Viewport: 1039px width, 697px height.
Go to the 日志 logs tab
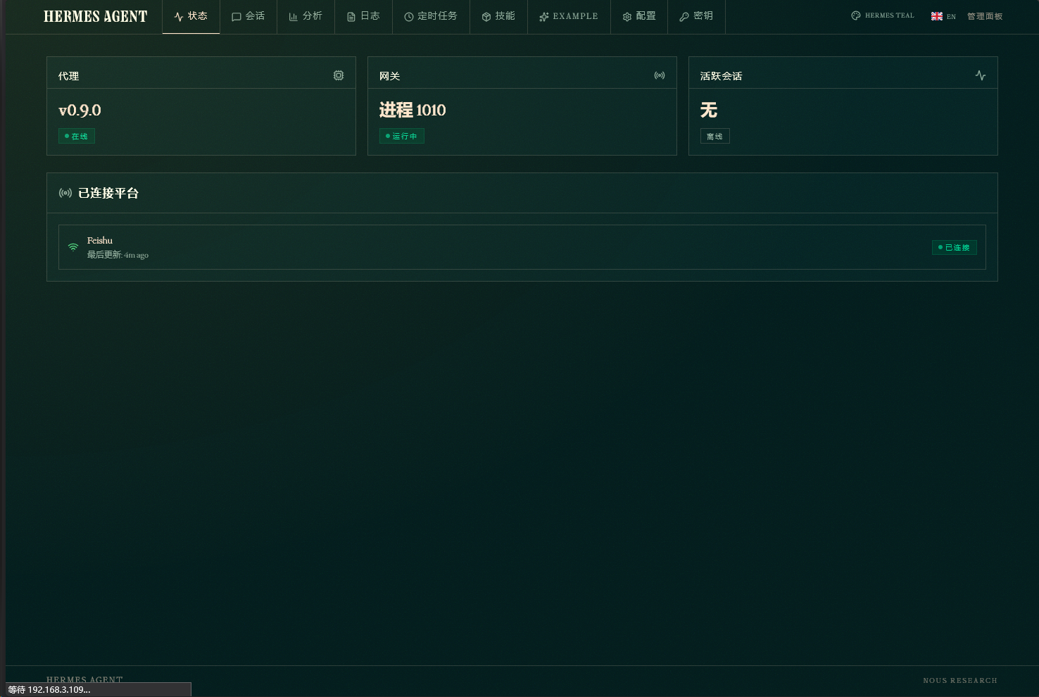(363, 16)
